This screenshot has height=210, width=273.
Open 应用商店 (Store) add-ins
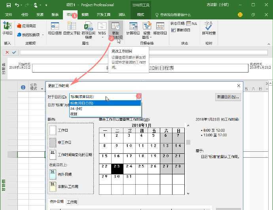click(x=26, y=26)
